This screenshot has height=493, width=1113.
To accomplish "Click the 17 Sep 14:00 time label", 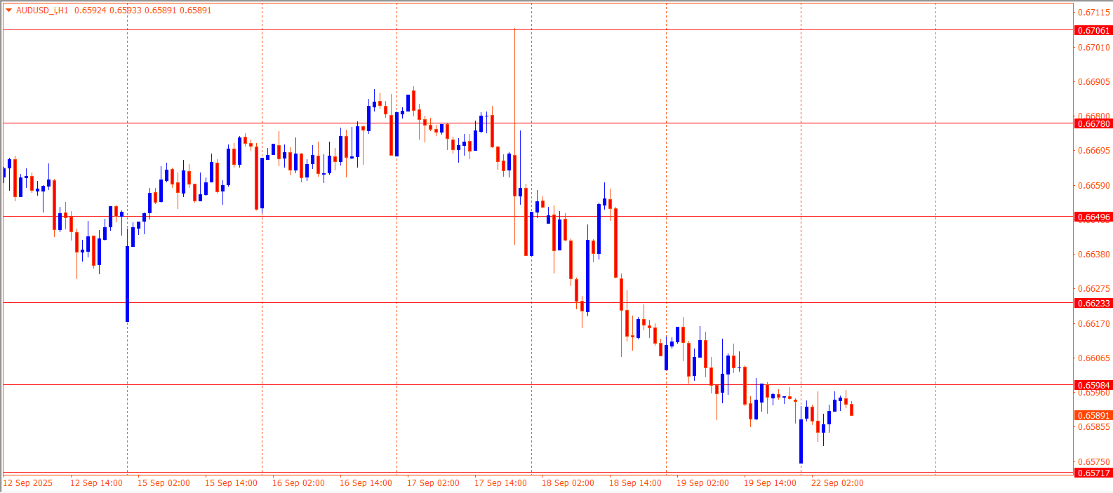I will click(x=500, y=482).
